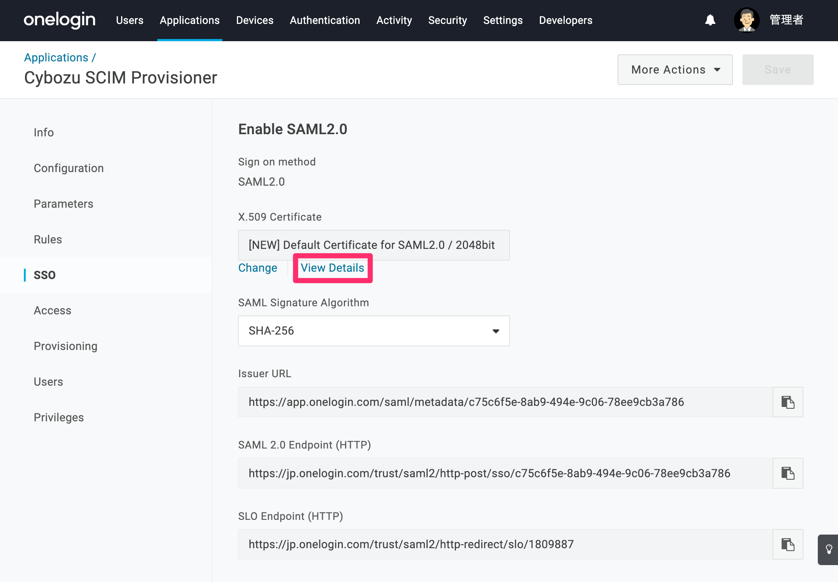The height and width of the screenshot is (582, 838).
Task: Copy the Issuer URL to clipboard
Action: click(788, 402)
